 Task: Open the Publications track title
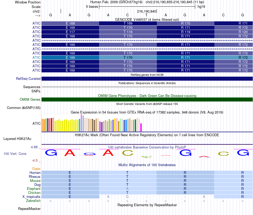coord(147,83)
